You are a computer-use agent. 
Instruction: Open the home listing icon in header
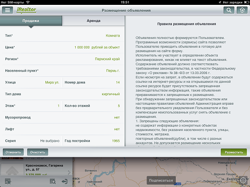(242, 10)
